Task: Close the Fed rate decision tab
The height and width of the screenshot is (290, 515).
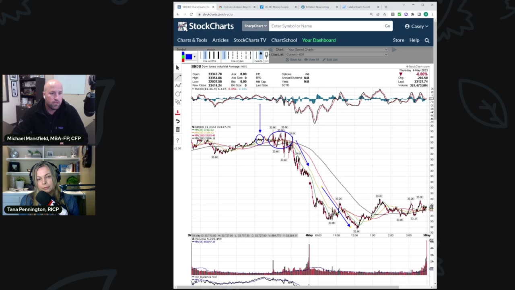Action: [254, 7]
